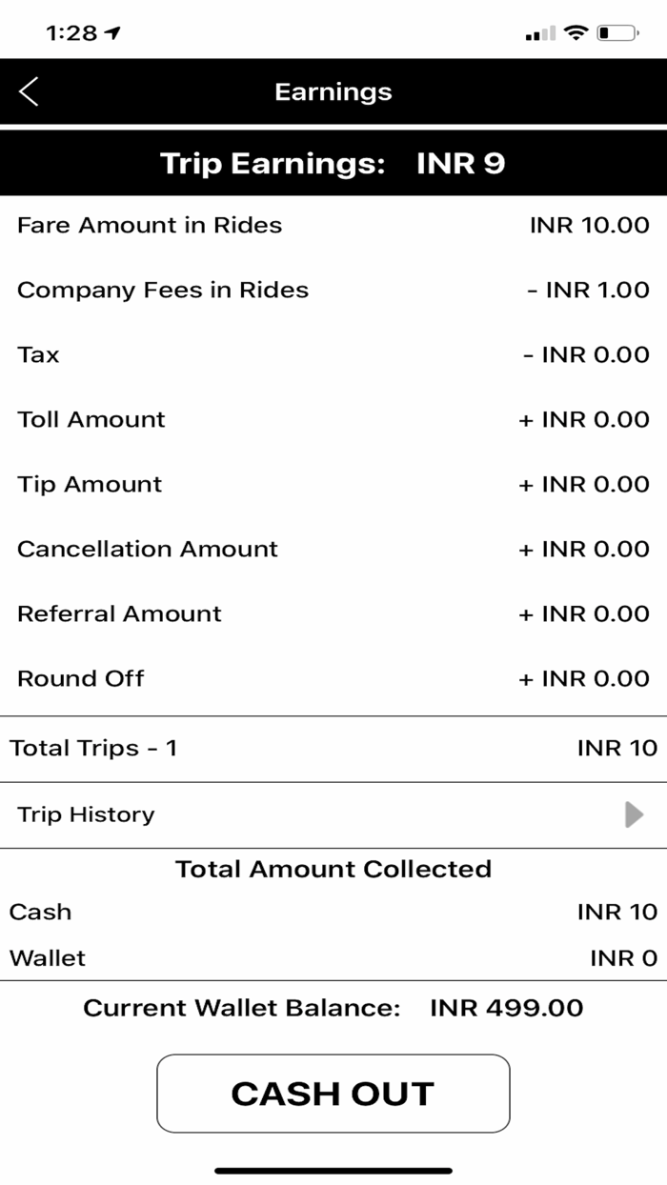This screenshot has height=1185, width=667.
Task: Select the Cash amount row
Action: [333, 912]
